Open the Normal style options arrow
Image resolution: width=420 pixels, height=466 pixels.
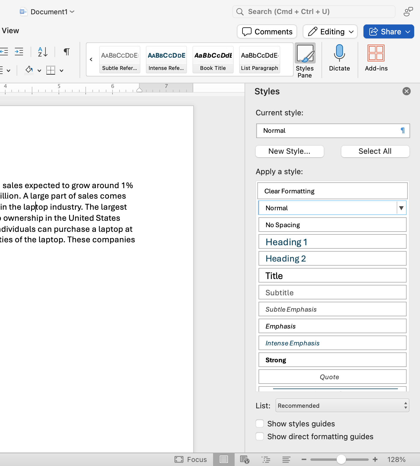(x=401, y=208)
